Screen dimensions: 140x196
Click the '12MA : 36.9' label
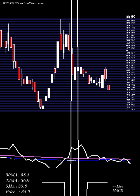tap(18, 181)
